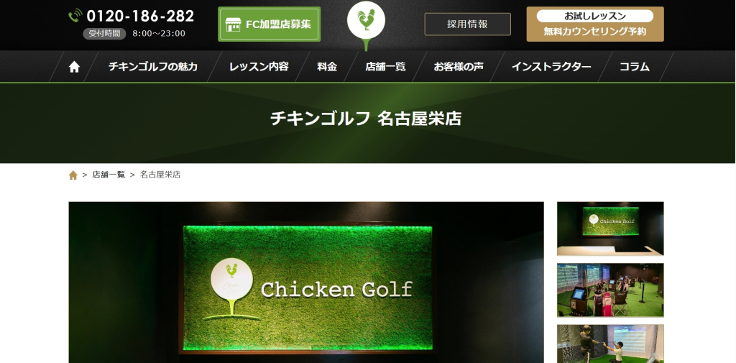
Task: Open the インストラクター menu item
Action: tap(551, 67)
